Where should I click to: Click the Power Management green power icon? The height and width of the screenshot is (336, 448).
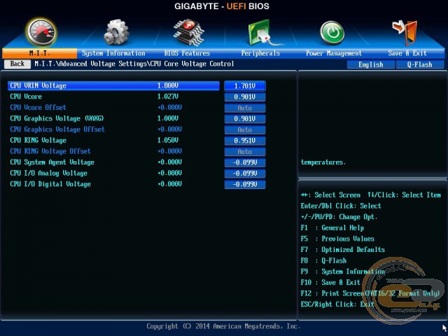pyautogui.click(x=332, y=33)
